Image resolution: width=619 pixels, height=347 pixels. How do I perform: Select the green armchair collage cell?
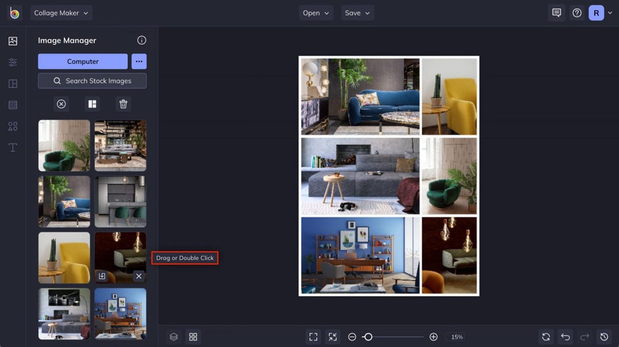[x=449, y=176]
